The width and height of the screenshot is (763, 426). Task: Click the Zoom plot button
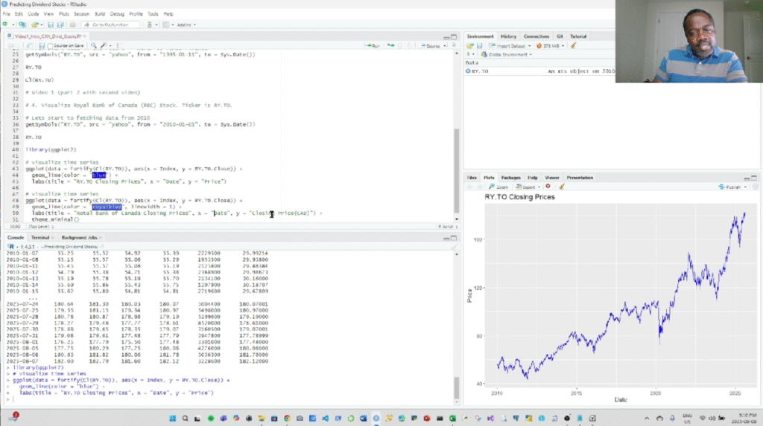coord(498,187)
